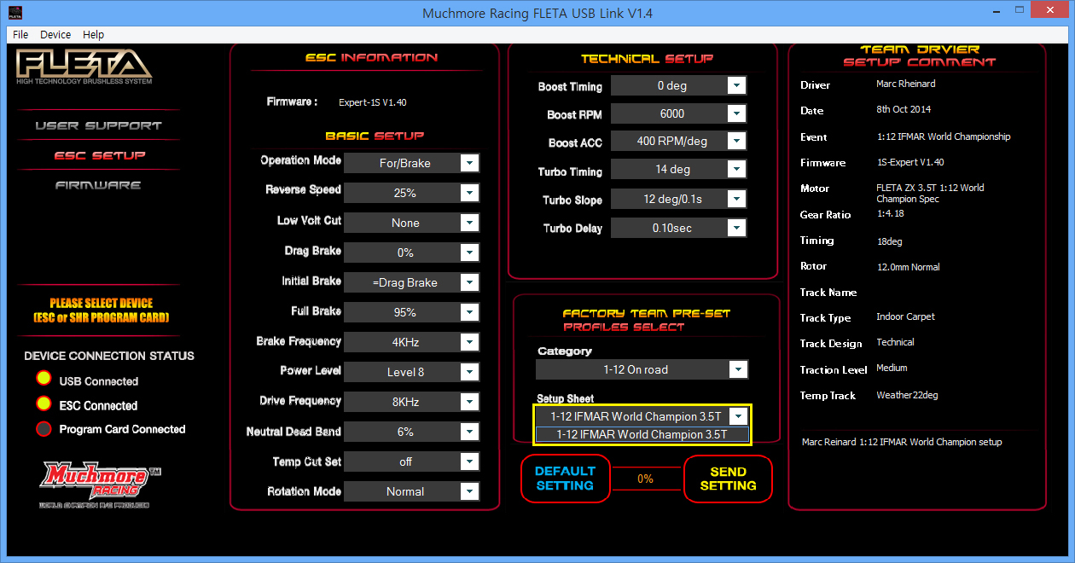Click rotor value 12.0mm Normal
This screenshot has width=1075, height=563.
point(908,267)
